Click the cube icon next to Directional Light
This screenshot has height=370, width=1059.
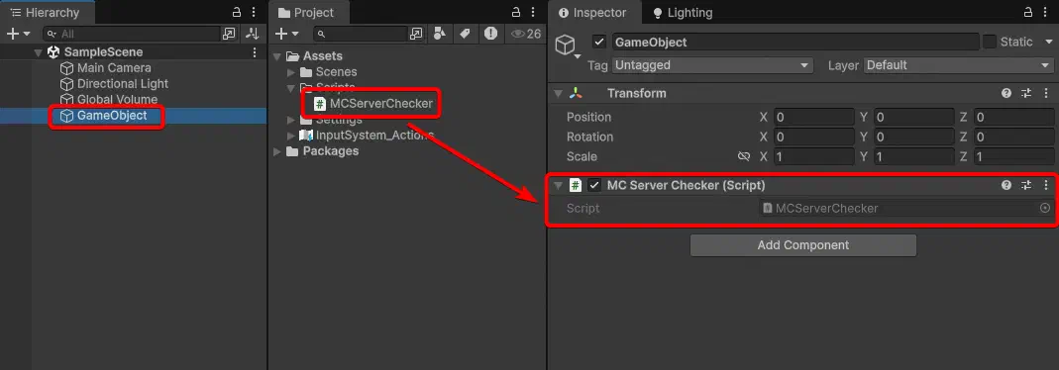[x=66, y=83]
